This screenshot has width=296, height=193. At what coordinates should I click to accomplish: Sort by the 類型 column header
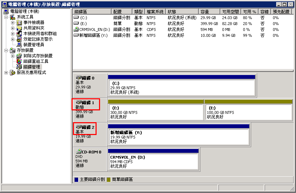138,12
